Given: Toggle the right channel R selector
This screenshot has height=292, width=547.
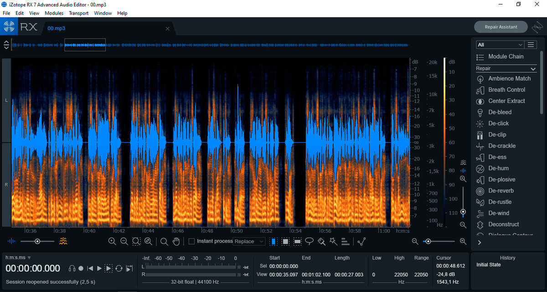Looking at the screenshot, I should click(x=6, y=185).
